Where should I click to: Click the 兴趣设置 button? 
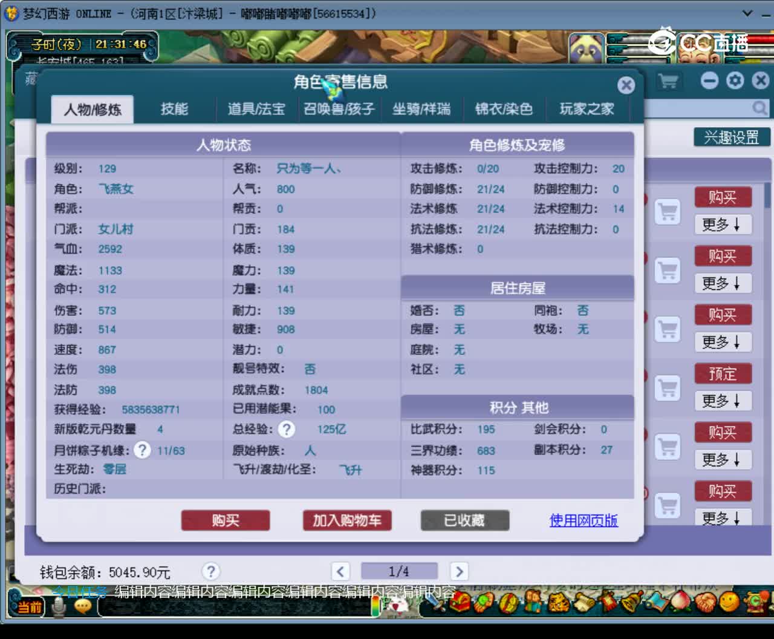pyautogui.click(x=732, y=137)
